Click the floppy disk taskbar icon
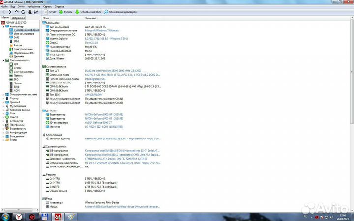Viewport: 354px width, 221px height. click(45, 217)
